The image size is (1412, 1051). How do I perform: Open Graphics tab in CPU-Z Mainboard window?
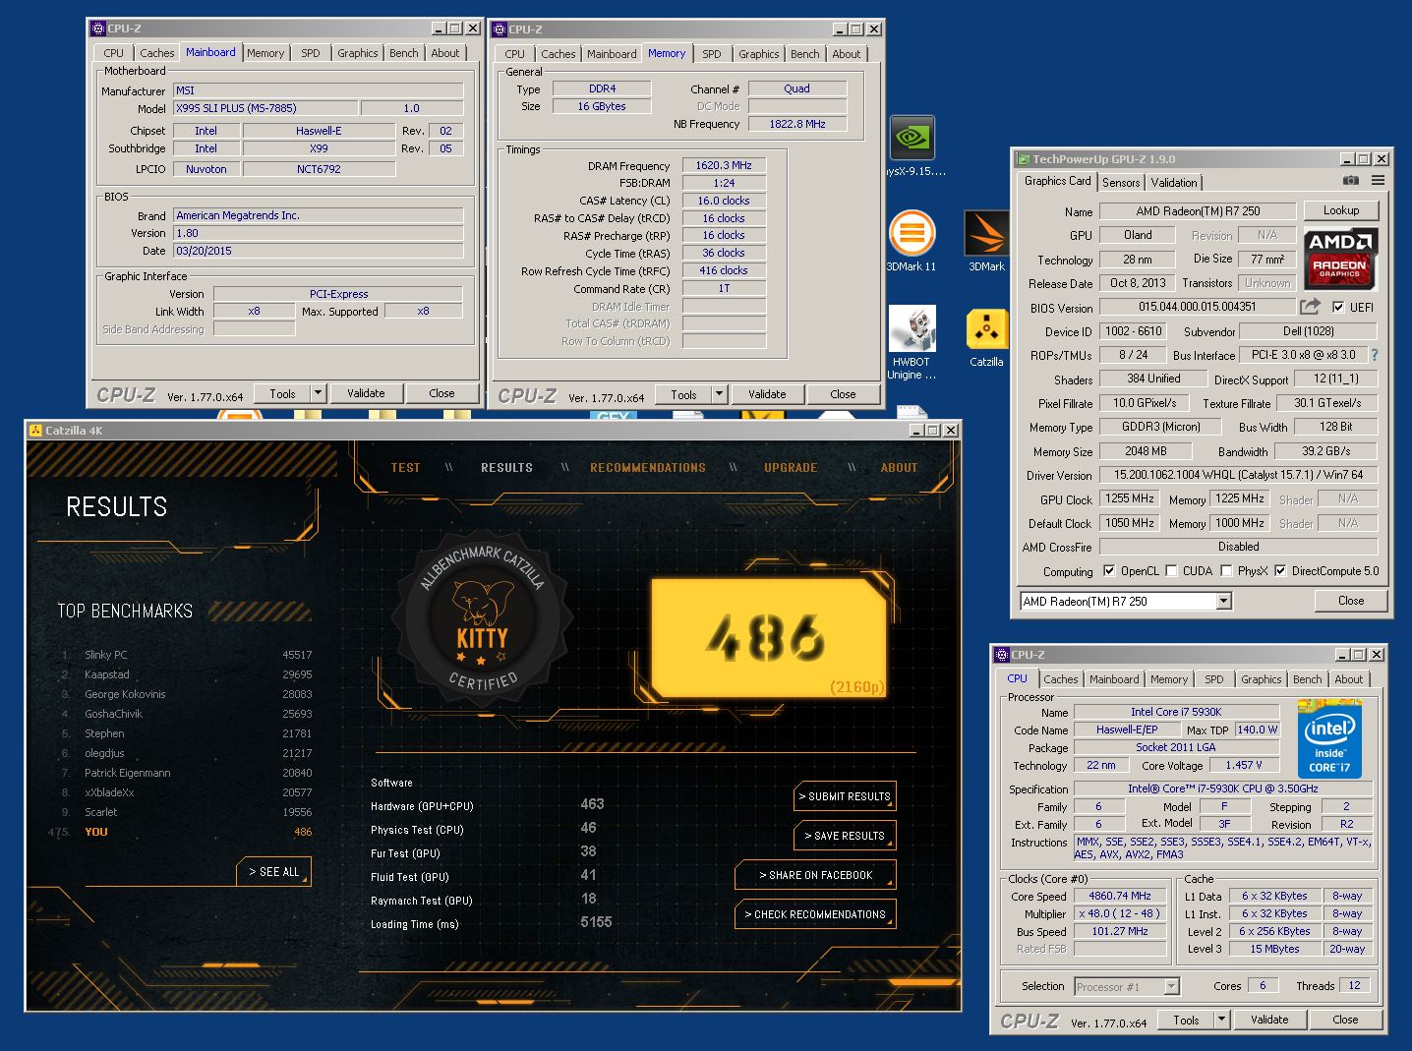click(357, 53)
